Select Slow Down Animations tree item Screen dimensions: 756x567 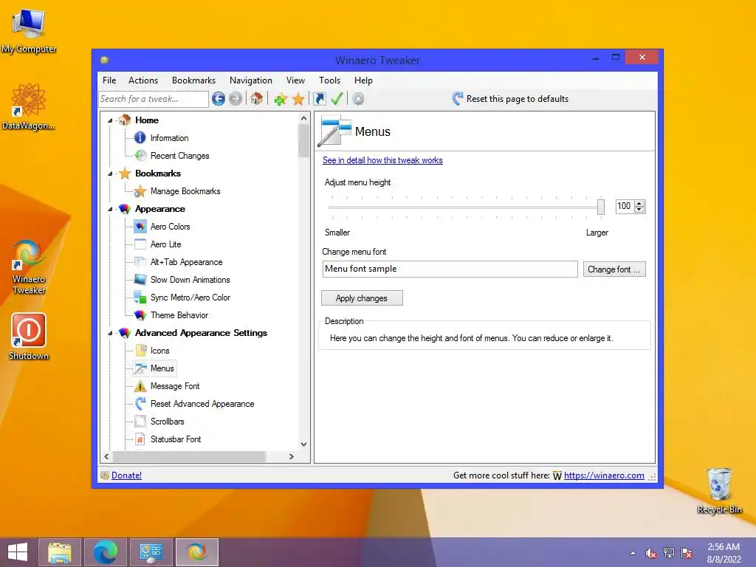tap(190, 280)
